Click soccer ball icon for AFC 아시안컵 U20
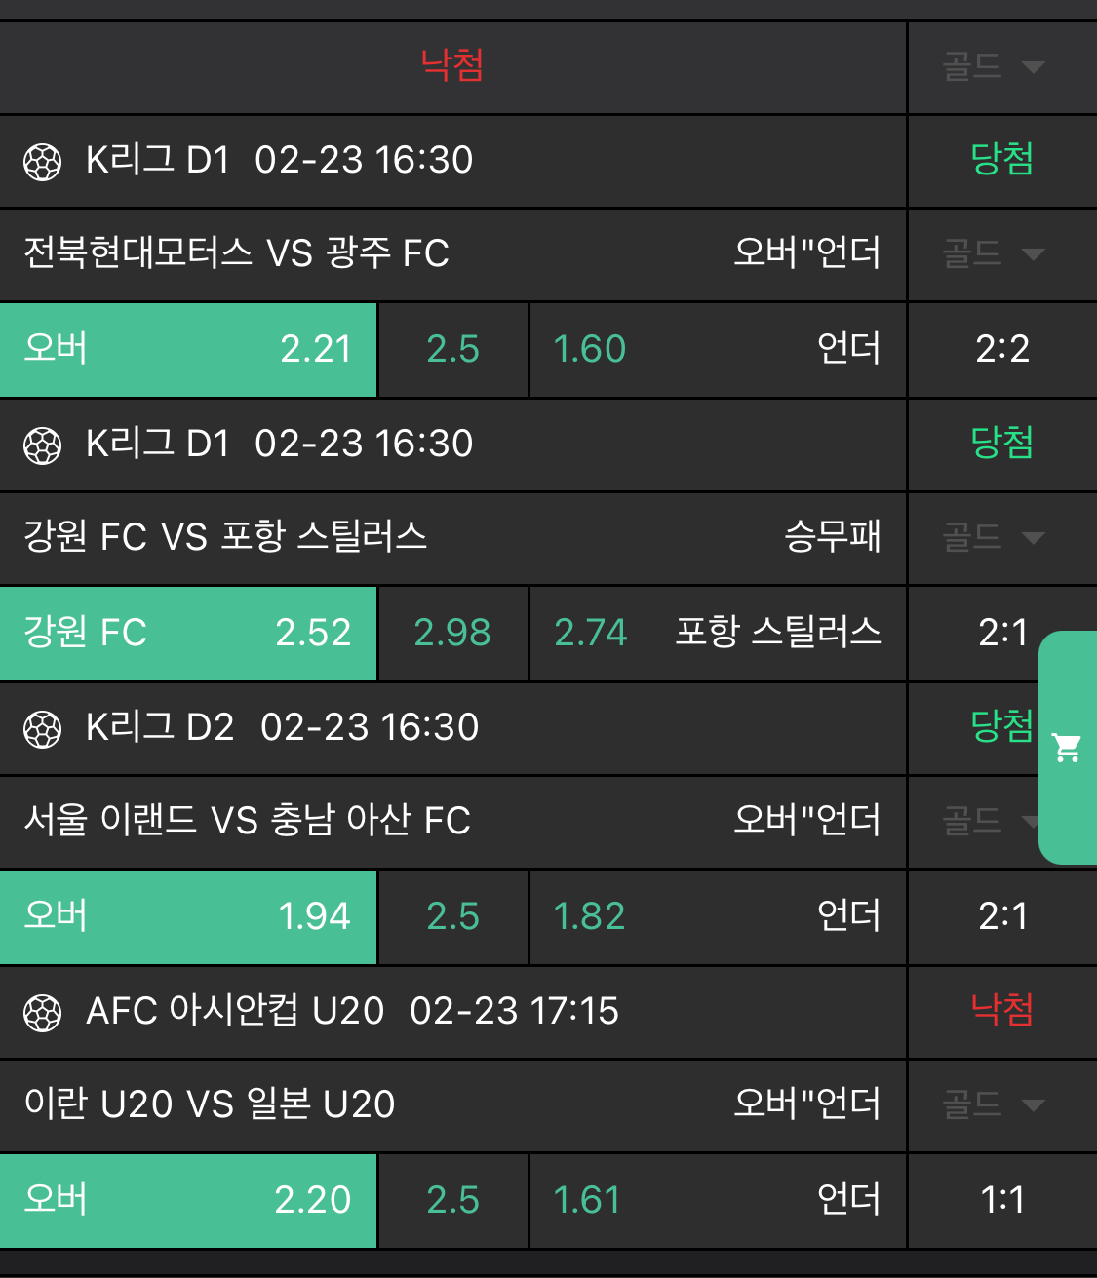1097x1278 pixels. click(42, 1013)
